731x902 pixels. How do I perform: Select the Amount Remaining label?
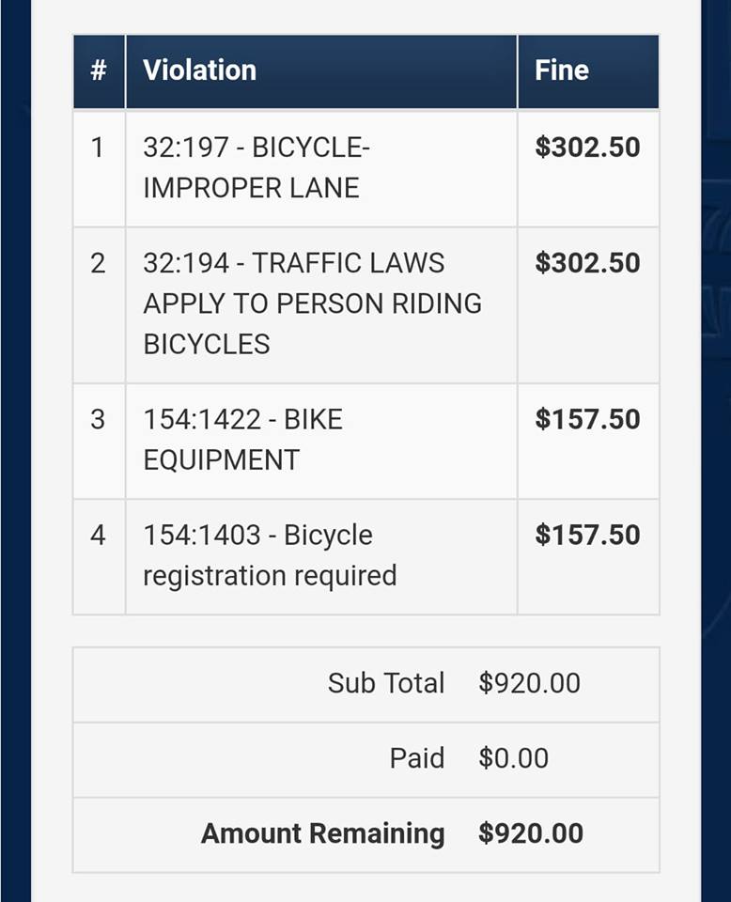click(322, 833)
